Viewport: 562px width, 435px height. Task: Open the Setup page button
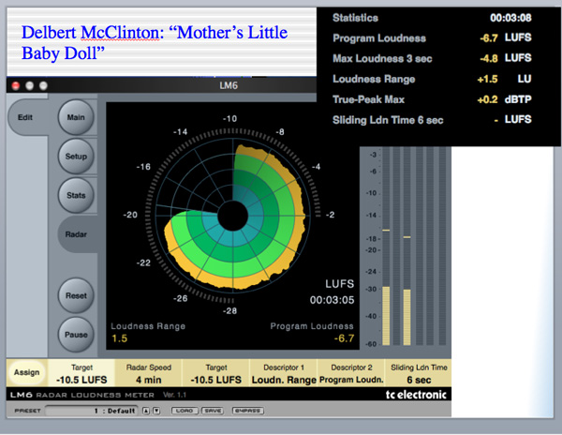(x=76, y=157)
